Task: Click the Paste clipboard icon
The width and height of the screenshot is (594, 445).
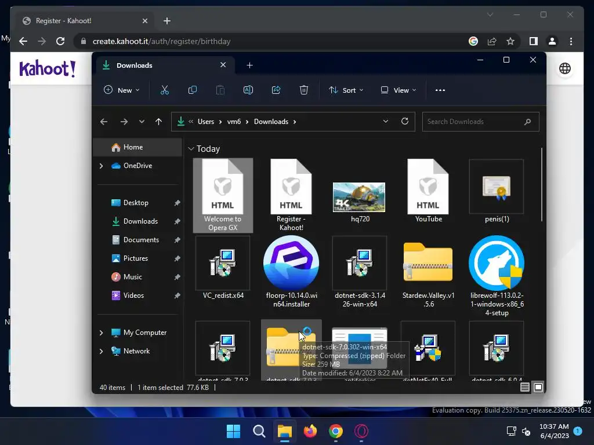Action: pos(220,90)
